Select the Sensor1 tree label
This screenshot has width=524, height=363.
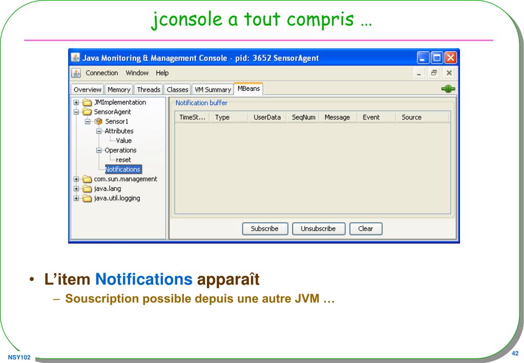point(117,122)
